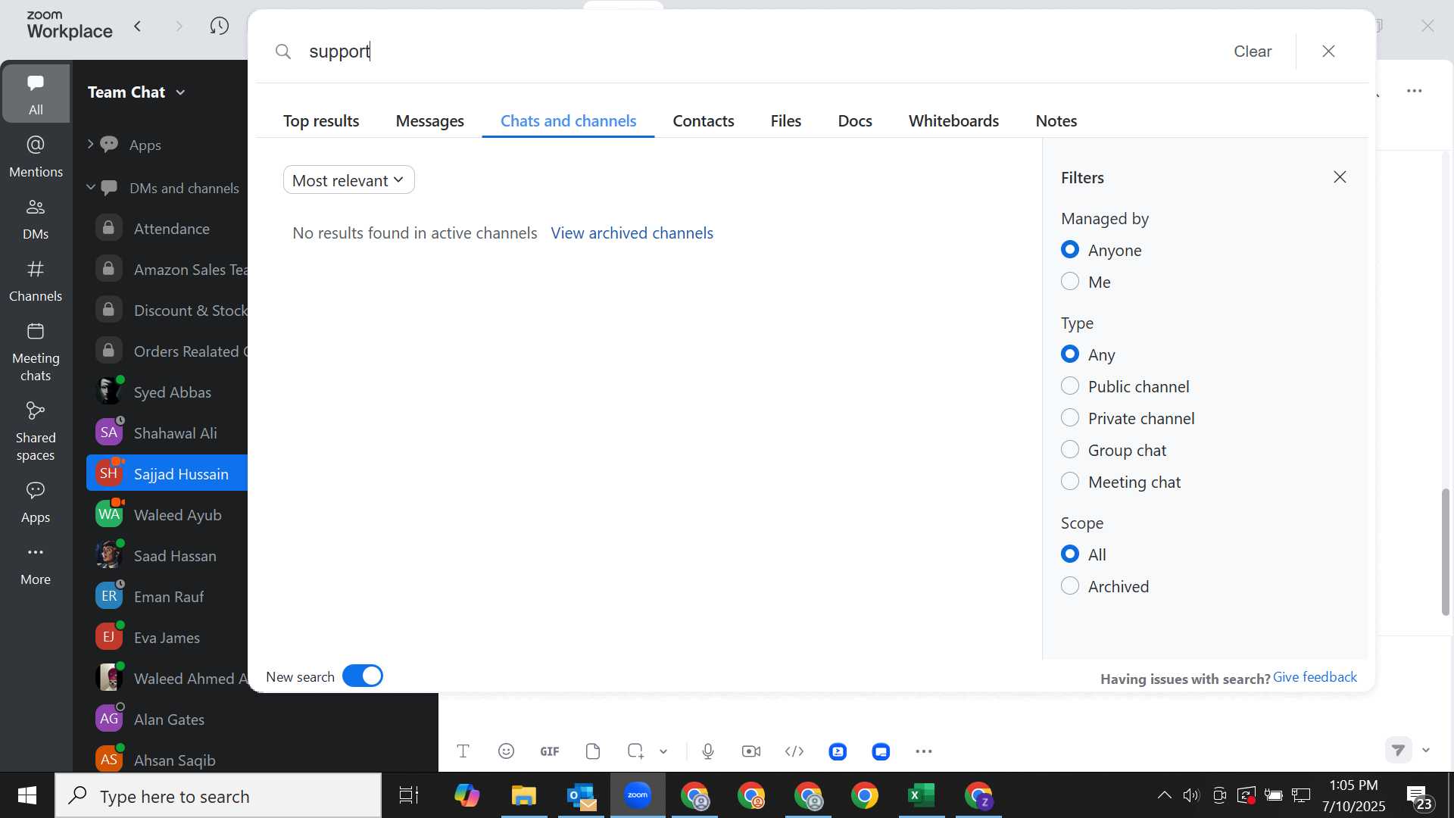The height and width of the screenshot is (818, 1454).
Task: Open Apps in the left sidebar
Action: tap(36, 501)
